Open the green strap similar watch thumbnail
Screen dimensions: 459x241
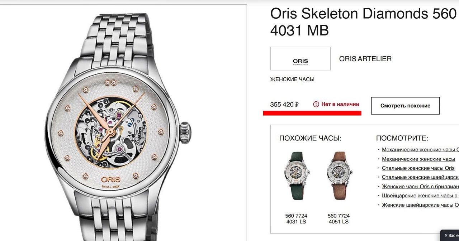296,175
